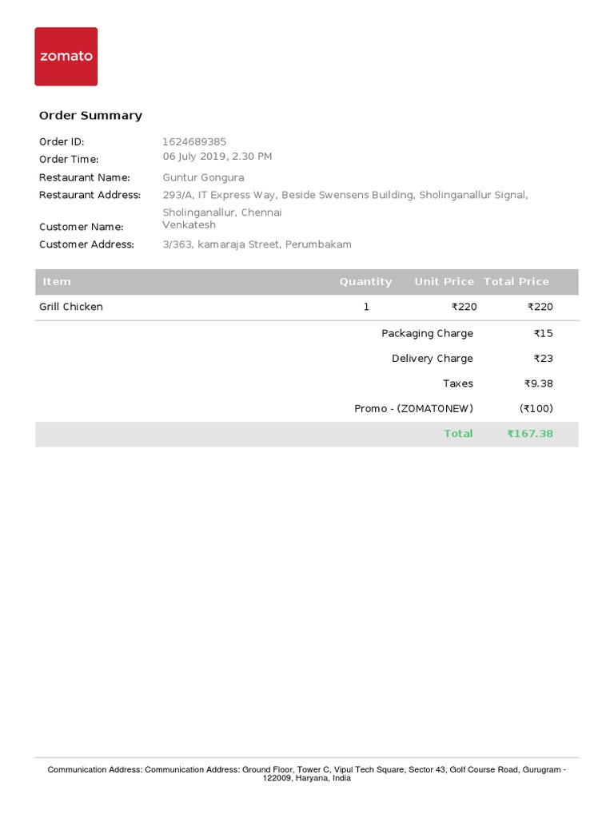Viewport: 614px width, 818px height.
Task: Click the Order Summary heading
Action: [x=90, y=116]
